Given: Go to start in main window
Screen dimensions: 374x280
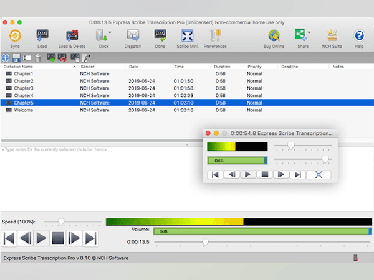Looking at the screenshot, I should pos(9,238).
